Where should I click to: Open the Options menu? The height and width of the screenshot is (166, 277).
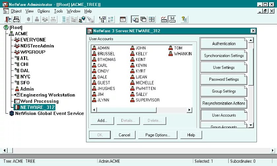44,11
